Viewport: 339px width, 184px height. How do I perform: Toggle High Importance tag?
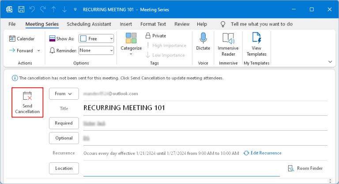pyautogui.click(x=166, y=45)
